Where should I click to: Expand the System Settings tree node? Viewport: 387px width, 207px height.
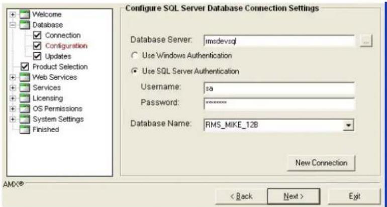[13, 119]
